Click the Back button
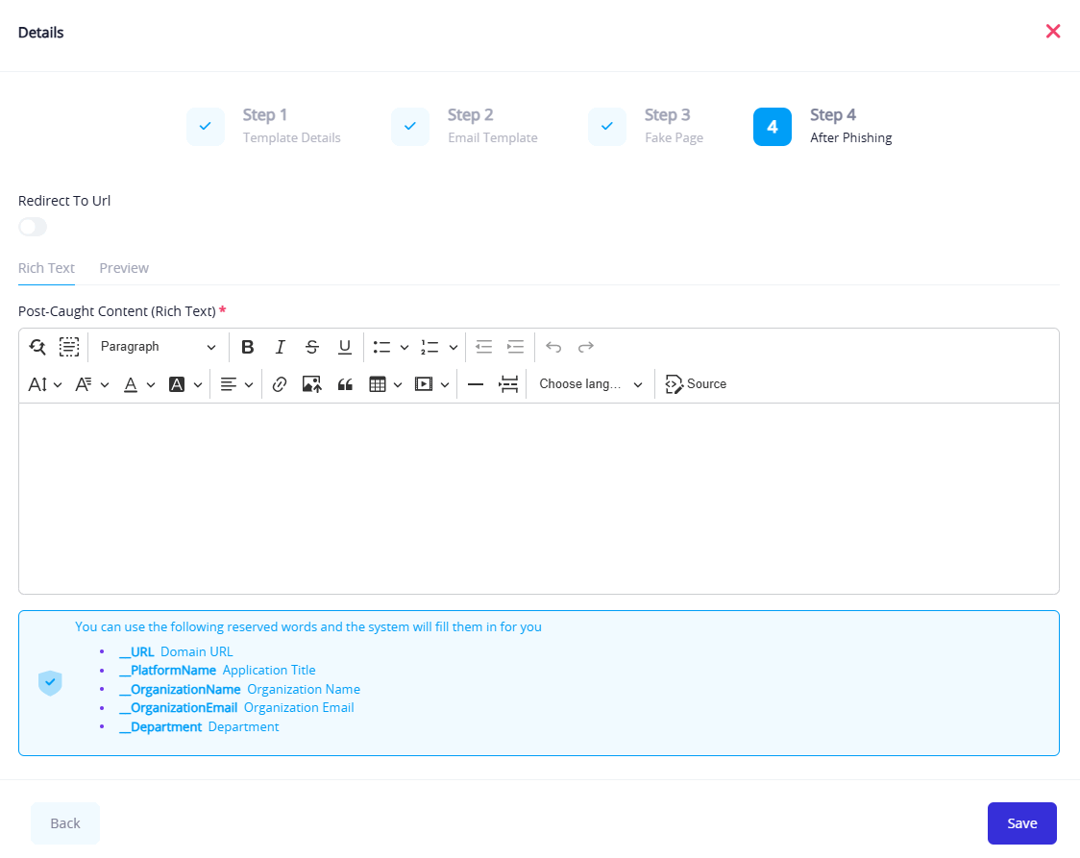1080x858 pixels. 65,823
